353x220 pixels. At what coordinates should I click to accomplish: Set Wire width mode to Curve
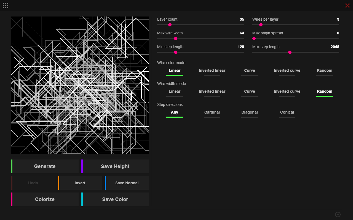coord(249,92)
